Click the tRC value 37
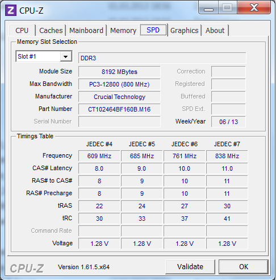276x280 pixels. click(185, 219)
